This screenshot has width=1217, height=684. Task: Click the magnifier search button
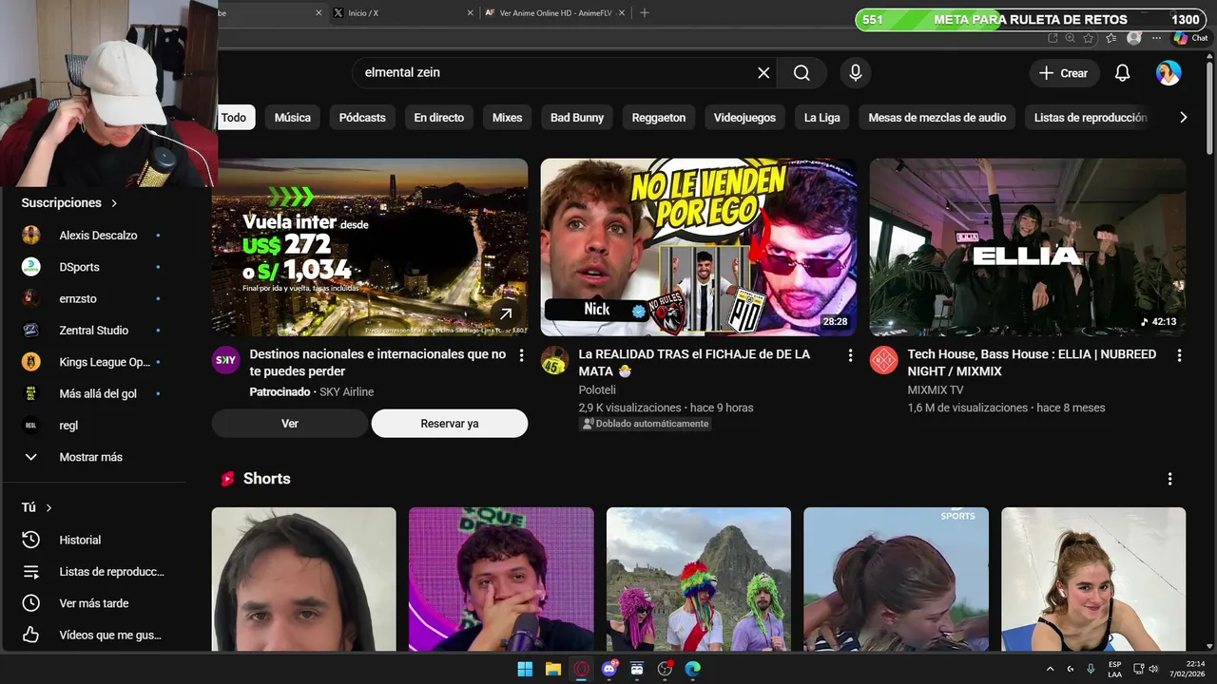pyautogui.click(x=802, y=73)
